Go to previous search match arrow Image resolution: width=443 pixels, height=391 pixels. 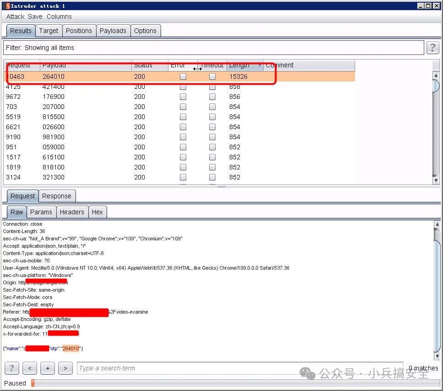pyautogui.click(x=29, y=368)
